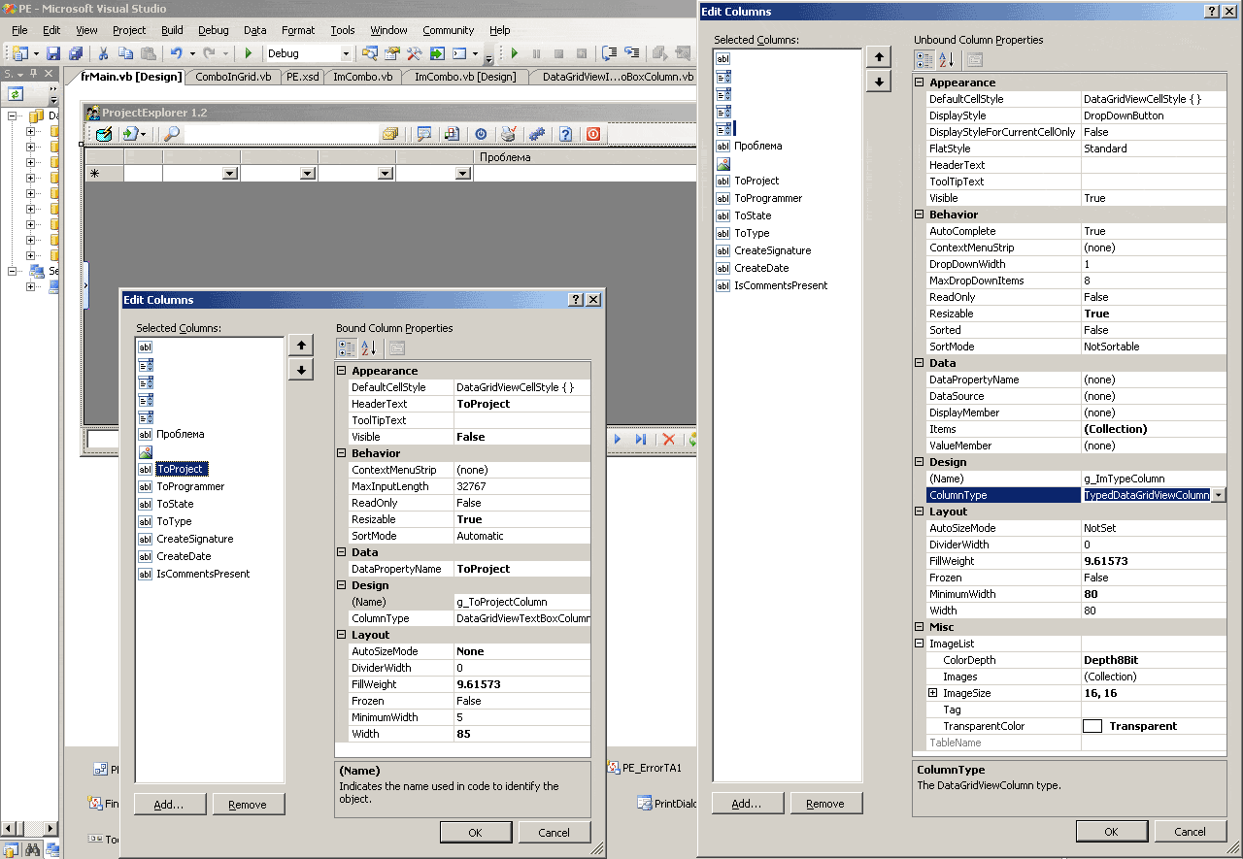Click the magnifier icon on ProjectExplorer form toolbar
This screenshot has height=859, width=1243.
(171, 135)
